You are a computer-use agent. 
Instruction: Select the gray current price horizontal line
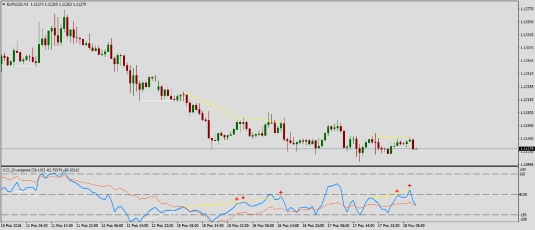point(259,149)
